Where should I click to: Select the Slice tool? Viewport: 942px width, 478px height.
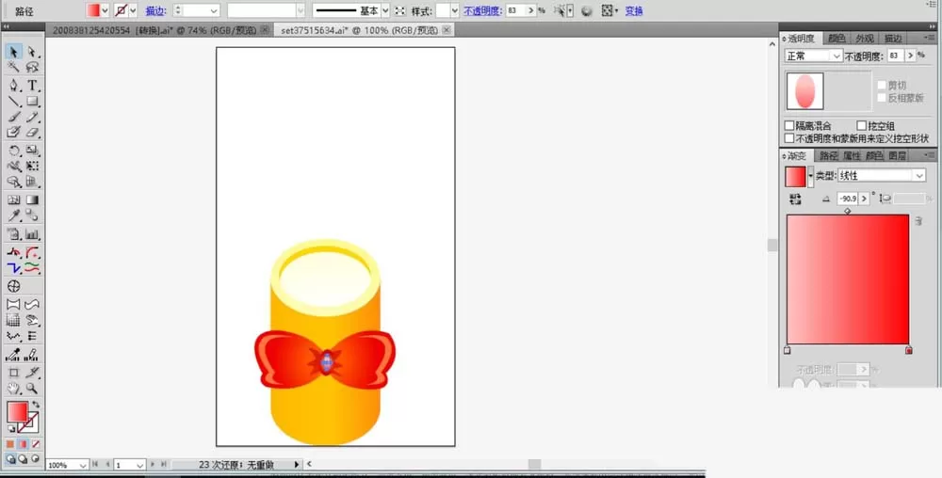point(32,373)
